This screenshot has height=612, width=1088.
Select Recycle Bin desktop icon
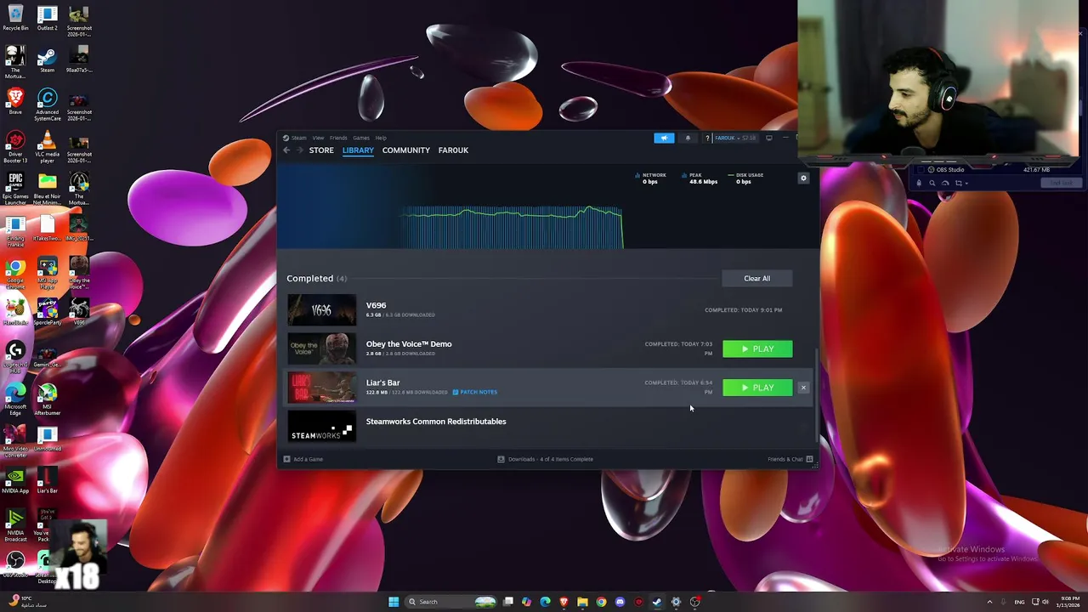[x=15, y=19]
